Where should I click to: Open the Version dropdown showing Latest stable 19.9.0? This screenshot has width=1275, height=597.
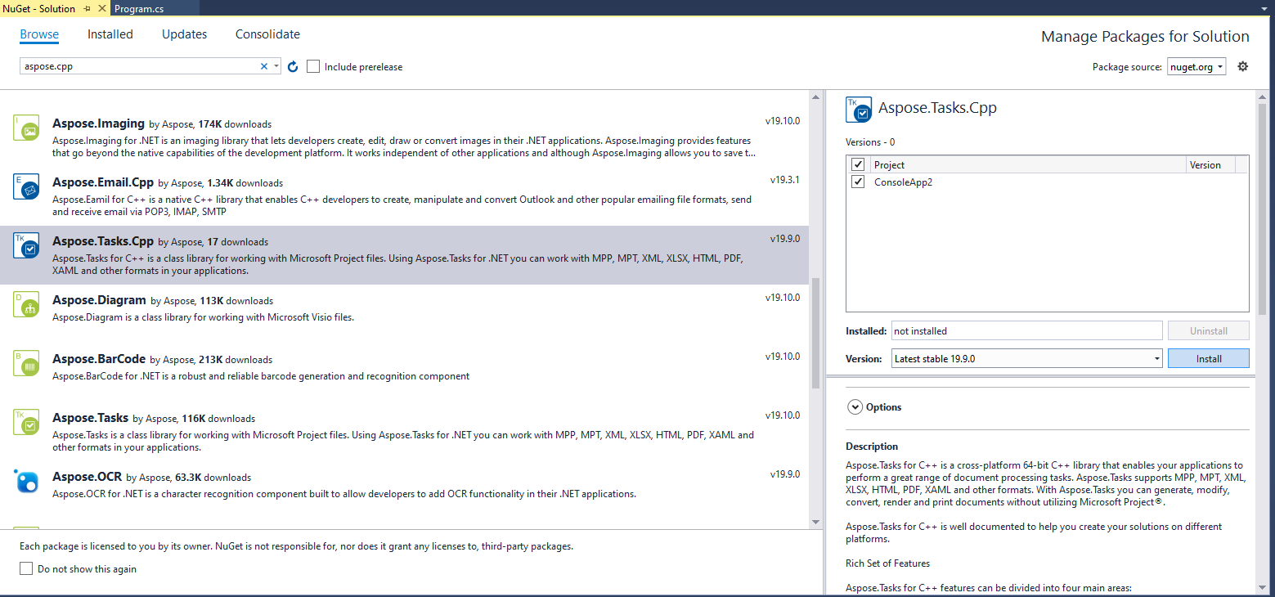click(1026, 358)
